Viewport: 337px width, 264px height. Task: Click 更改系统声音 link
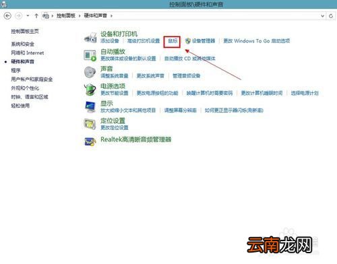pos(150,76)
